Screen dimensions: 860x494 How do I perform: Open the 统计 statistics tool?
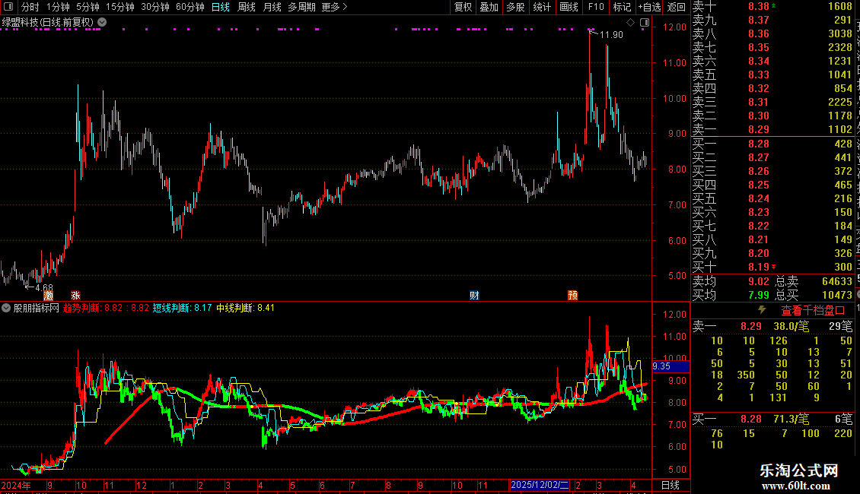coord(542,7)
